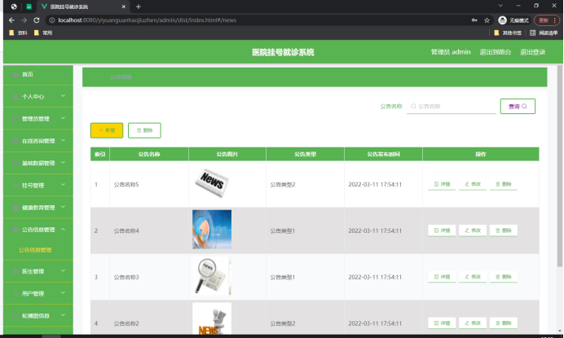Expand the 挂号管理 menu chevron
The image size is (564, 338).
pos(63,185)
